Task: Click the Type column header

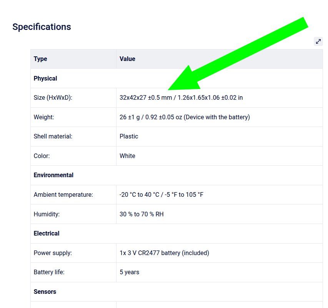Action: point(73,59)
